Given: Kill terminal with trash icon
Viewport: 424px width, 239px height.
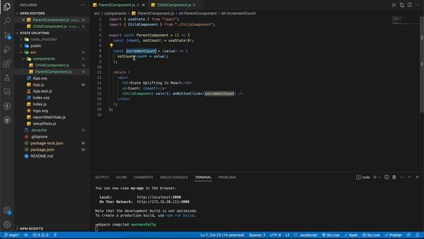Looking at the screenshot, I should (x=394, y=177).
